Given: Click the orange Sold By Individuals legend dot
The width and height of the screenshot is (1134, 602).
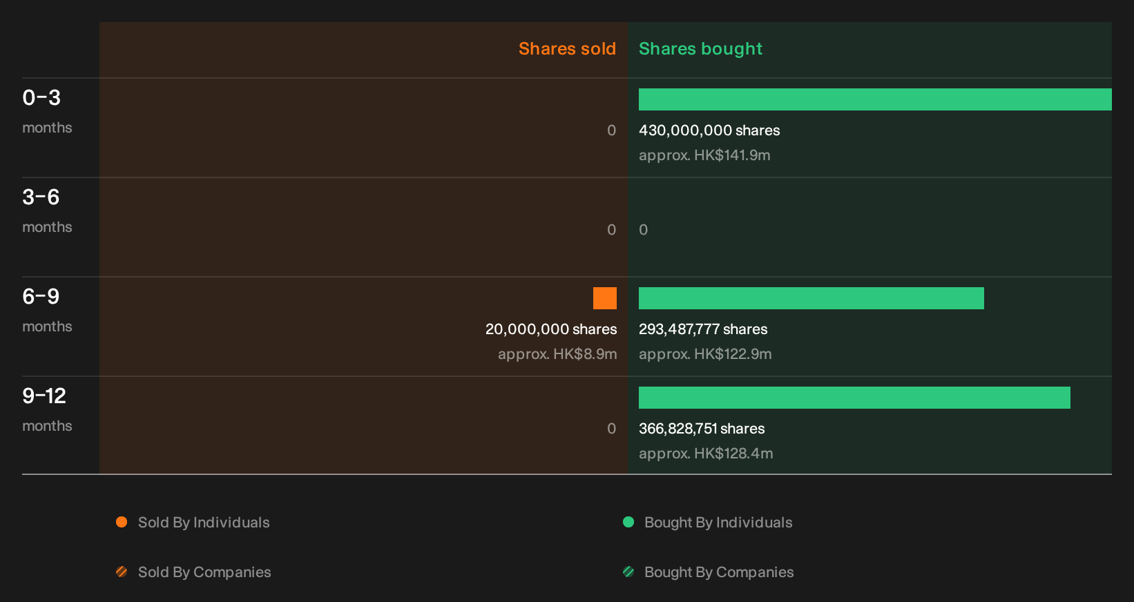Looking at the screenshot, I should [122, 522].
